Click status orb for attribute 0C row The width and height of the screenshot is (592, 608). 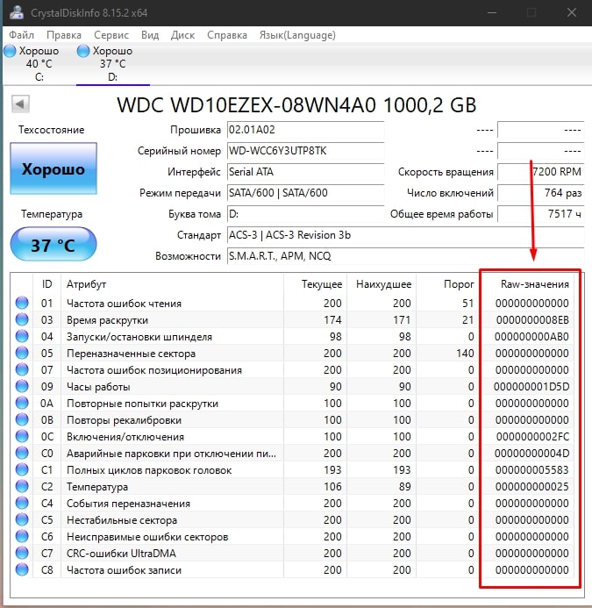point(22,436)
